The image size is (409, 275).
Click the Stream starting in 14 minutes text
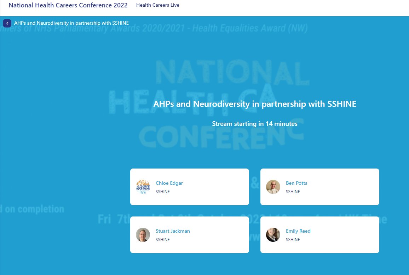(254, 123)
